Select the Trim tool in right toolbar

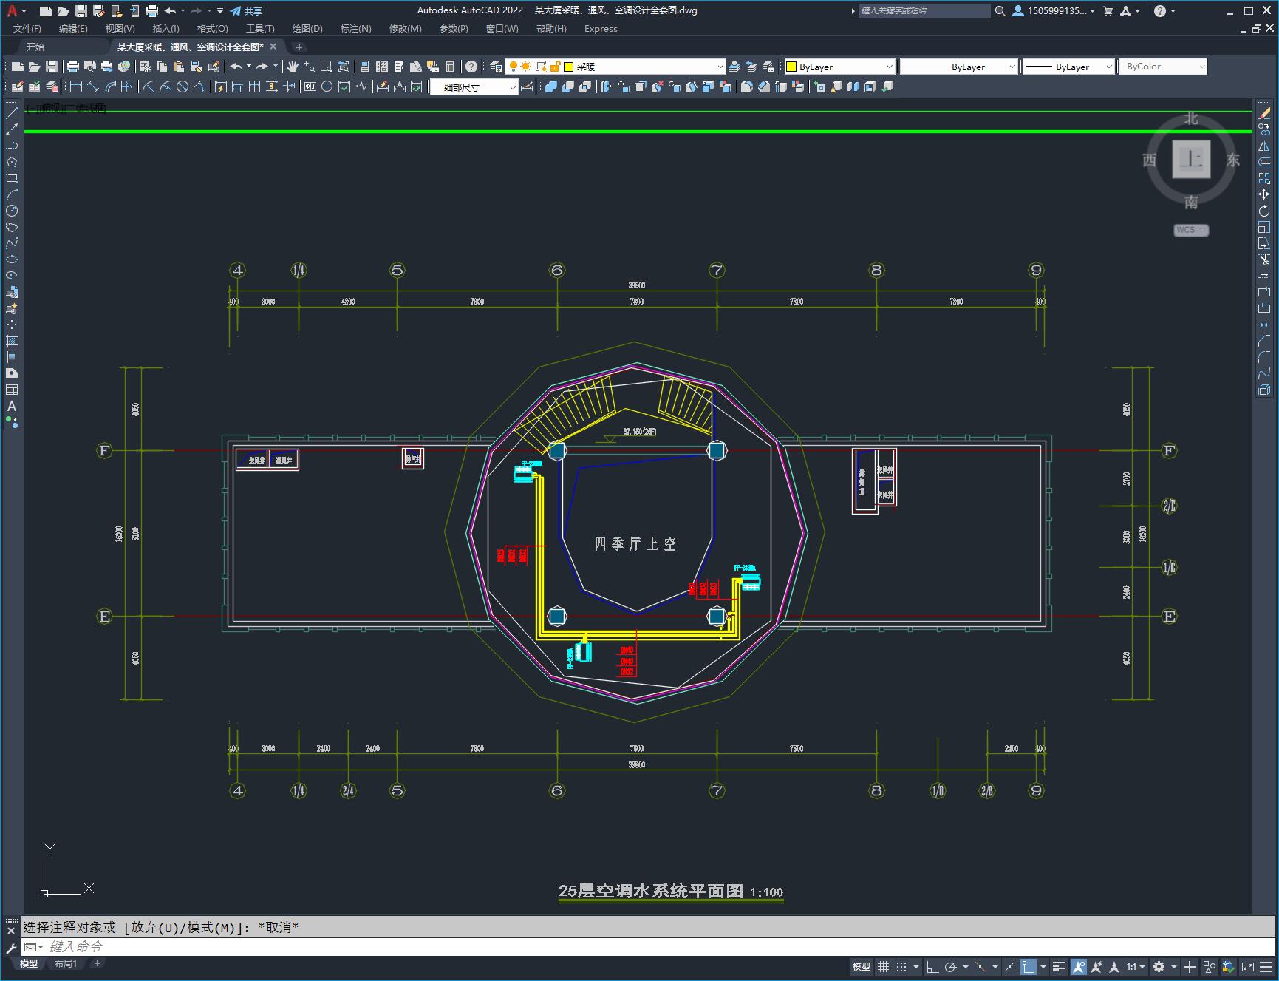tap(1264, 259)
